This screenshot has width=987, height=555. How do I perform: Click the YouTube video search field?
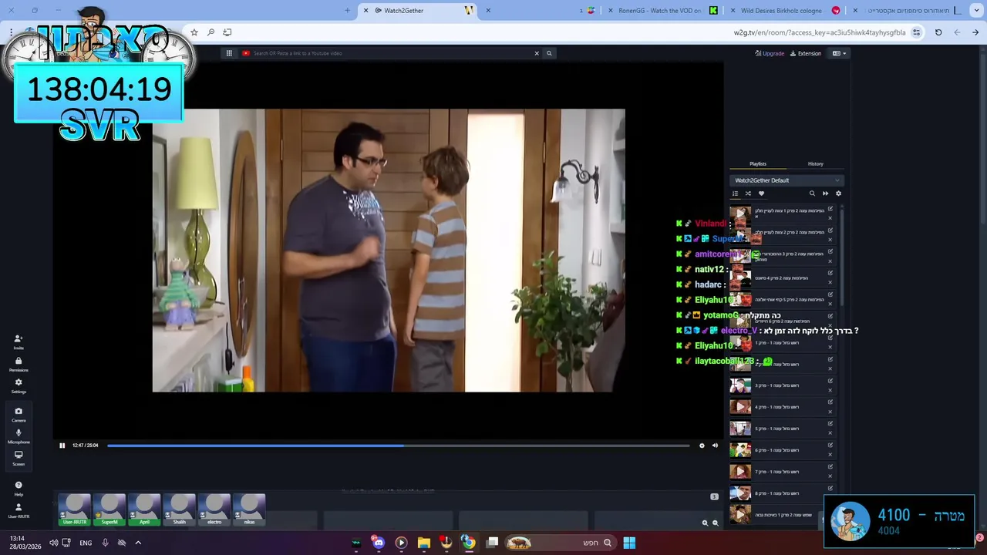tap(392, 53)
